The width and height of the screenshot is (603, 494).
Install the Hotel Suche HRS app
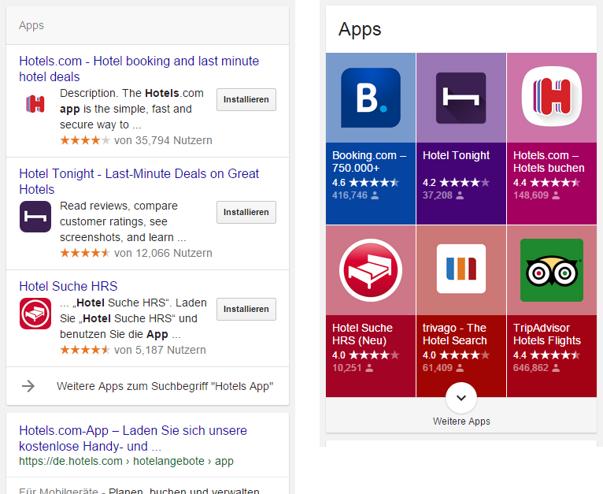246,309
